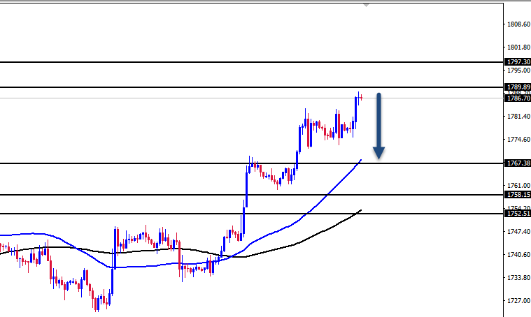The image size is (531, 317).
Task: Click the 1801.80 price scale value
Action: 518,47
